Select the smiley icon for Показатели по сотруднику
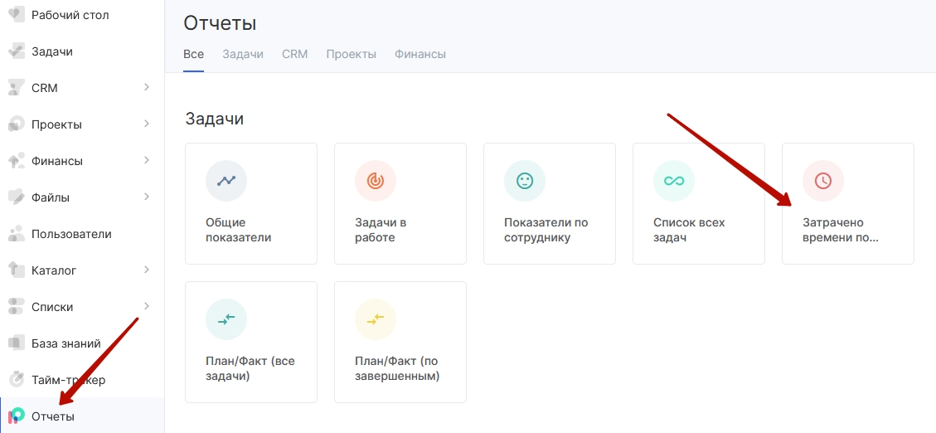936x433 pixels. click(x=525, y=180)
